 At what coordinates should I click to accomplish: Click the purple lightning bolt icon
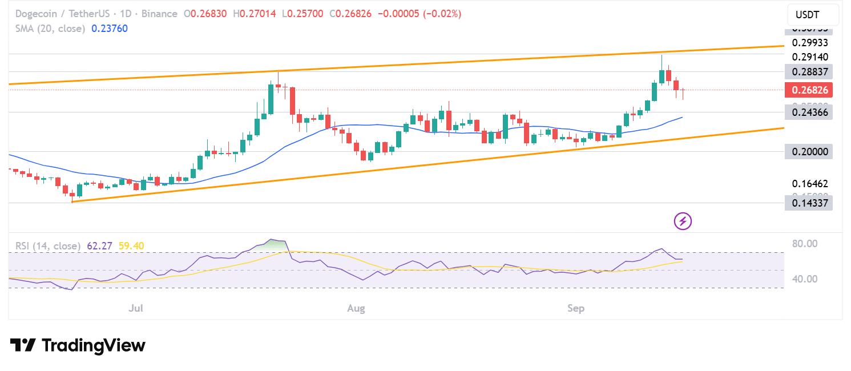coord(683,221)
